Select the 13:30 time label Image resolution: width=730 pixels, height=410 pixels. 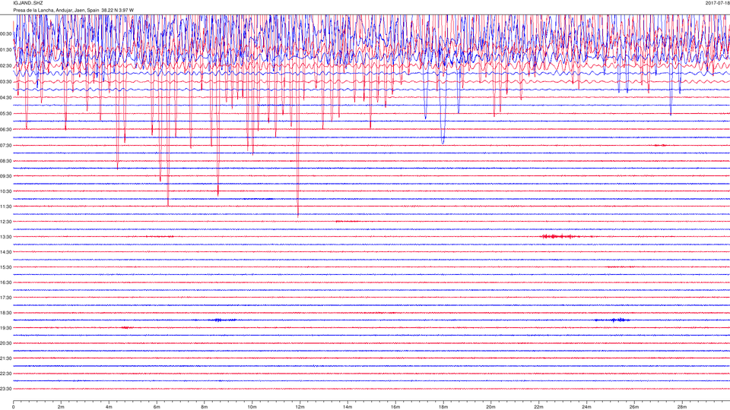6,237
